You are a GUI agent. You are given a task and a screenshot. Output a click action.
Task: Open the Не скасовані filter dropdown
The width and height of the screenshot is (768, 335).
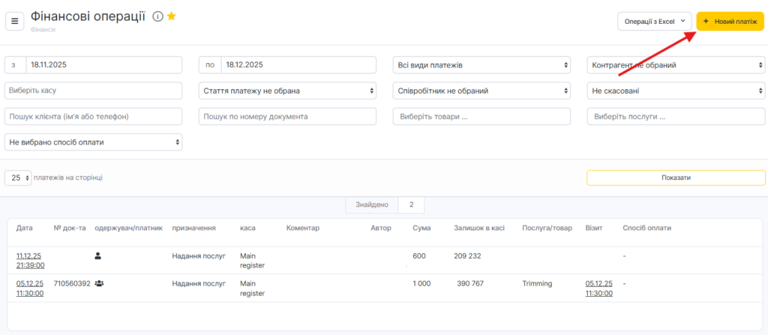click(676, 91)
